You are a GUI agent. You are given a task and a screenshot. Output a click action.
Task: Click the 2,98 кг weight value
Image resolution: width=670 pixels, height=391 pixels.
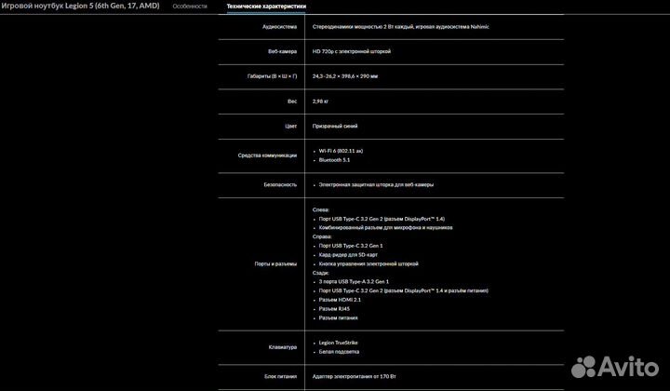320,101
